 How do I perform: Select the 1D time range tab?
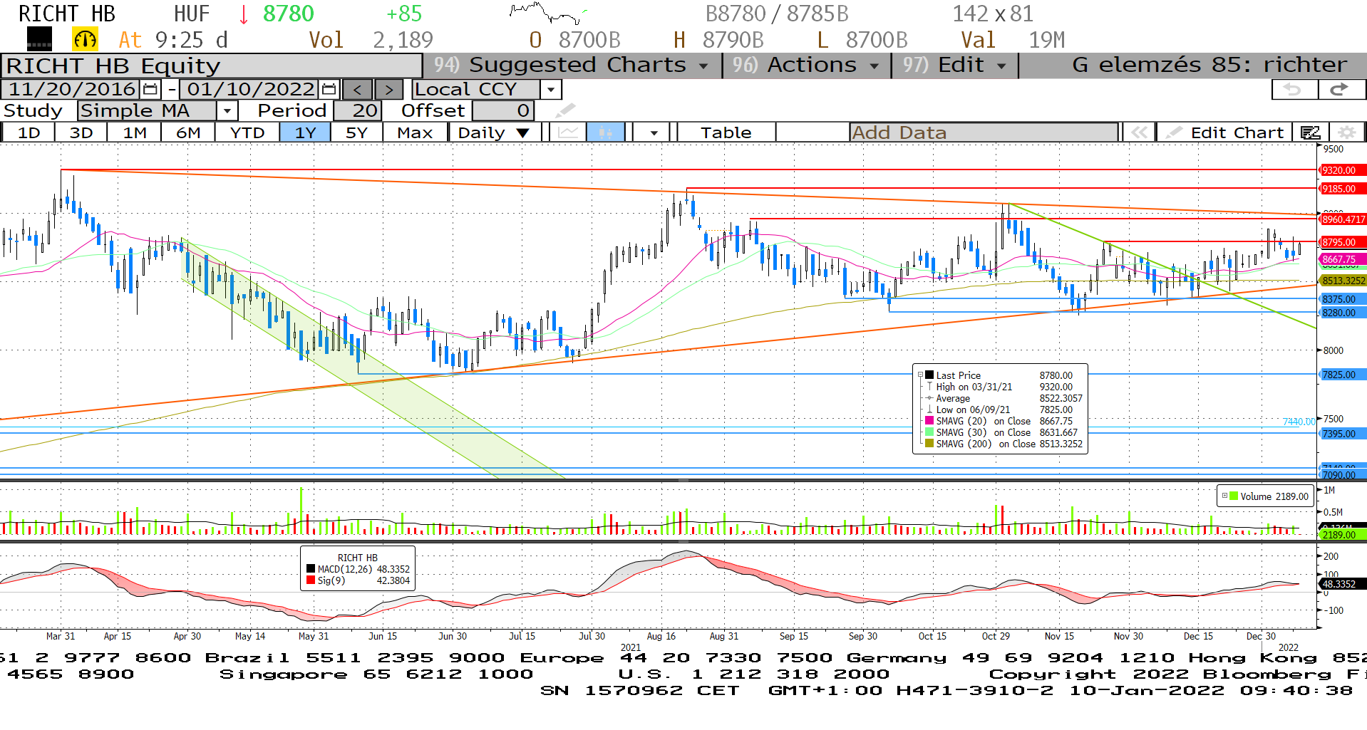click(x=29, y=132)
